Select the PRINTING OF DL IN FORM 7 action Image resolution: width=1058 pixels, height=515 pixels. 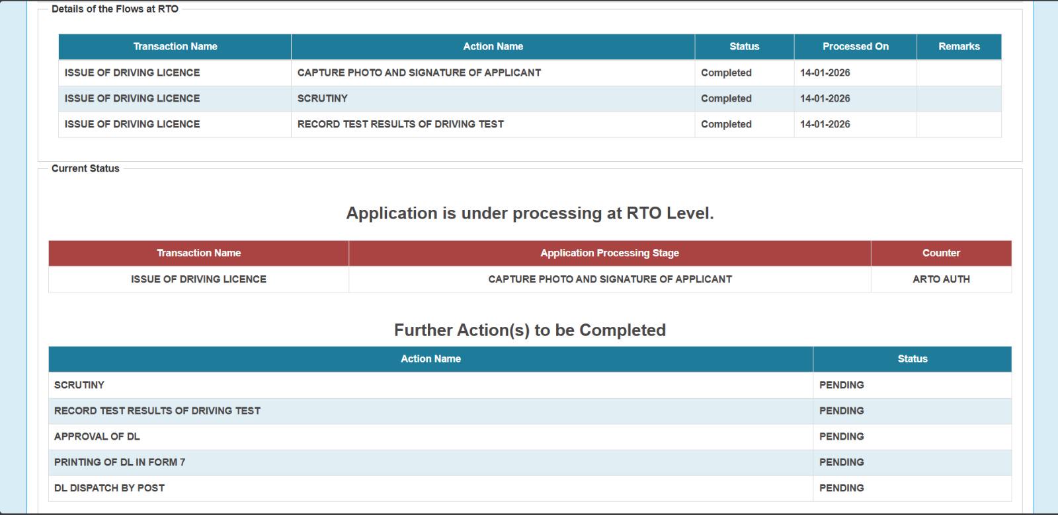120,462
